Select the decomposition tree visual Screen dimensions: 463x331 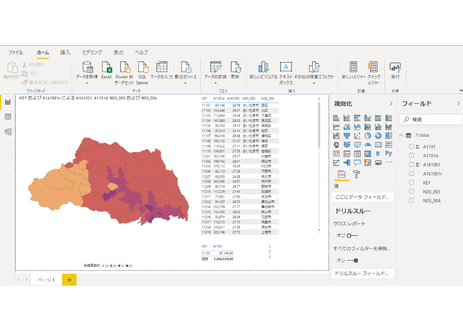(x=347, y=162)
